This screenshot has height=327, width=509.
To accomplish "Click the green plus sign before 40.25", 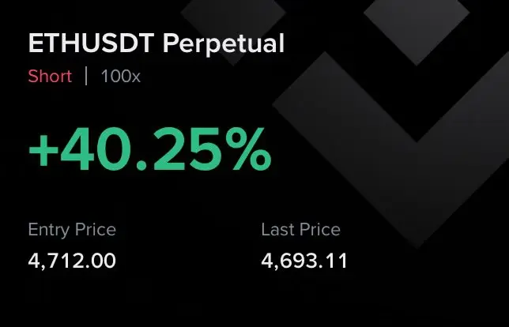I will 43,151.
